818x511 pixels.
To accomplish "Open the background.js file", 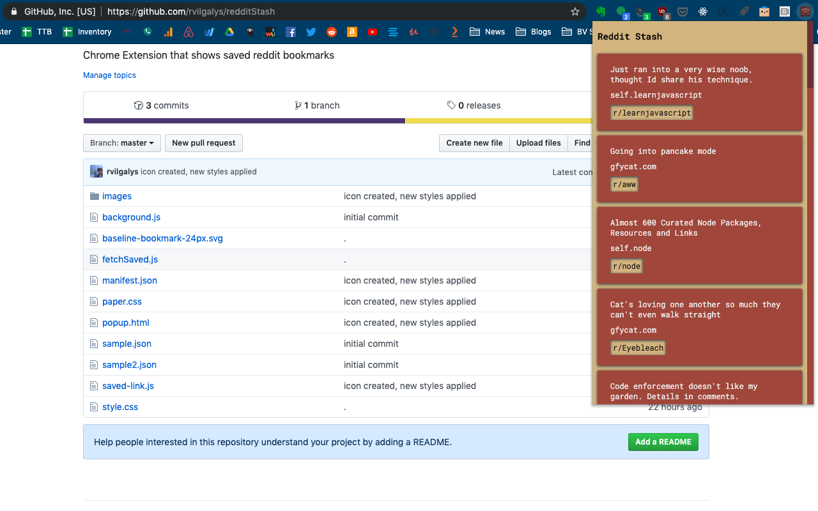I will [131, 217].
